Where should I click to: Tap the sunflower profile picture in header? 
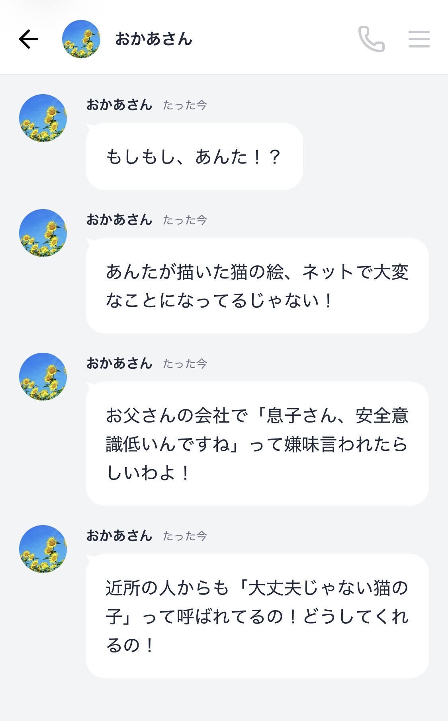point(81,39)
